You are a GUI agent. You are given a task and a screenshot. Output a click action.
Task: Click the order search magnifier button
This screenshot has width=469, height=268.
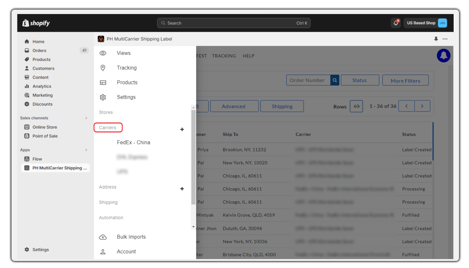tap(335, 80)
